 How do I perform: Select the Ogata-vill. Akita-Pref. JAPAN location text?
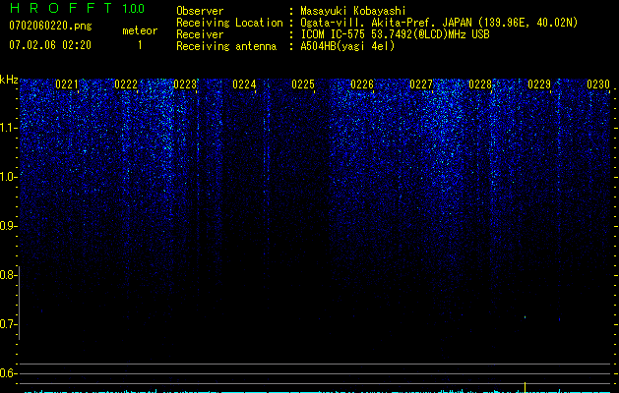pos(439,23)
